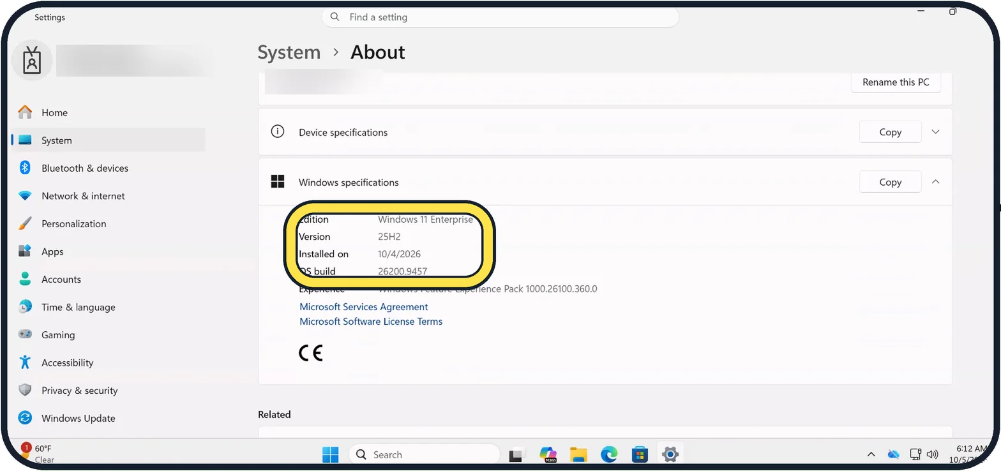This screenshot has width=1001, height=471.
Task: Copy the Windows specifications
Action: pos(890,182)
